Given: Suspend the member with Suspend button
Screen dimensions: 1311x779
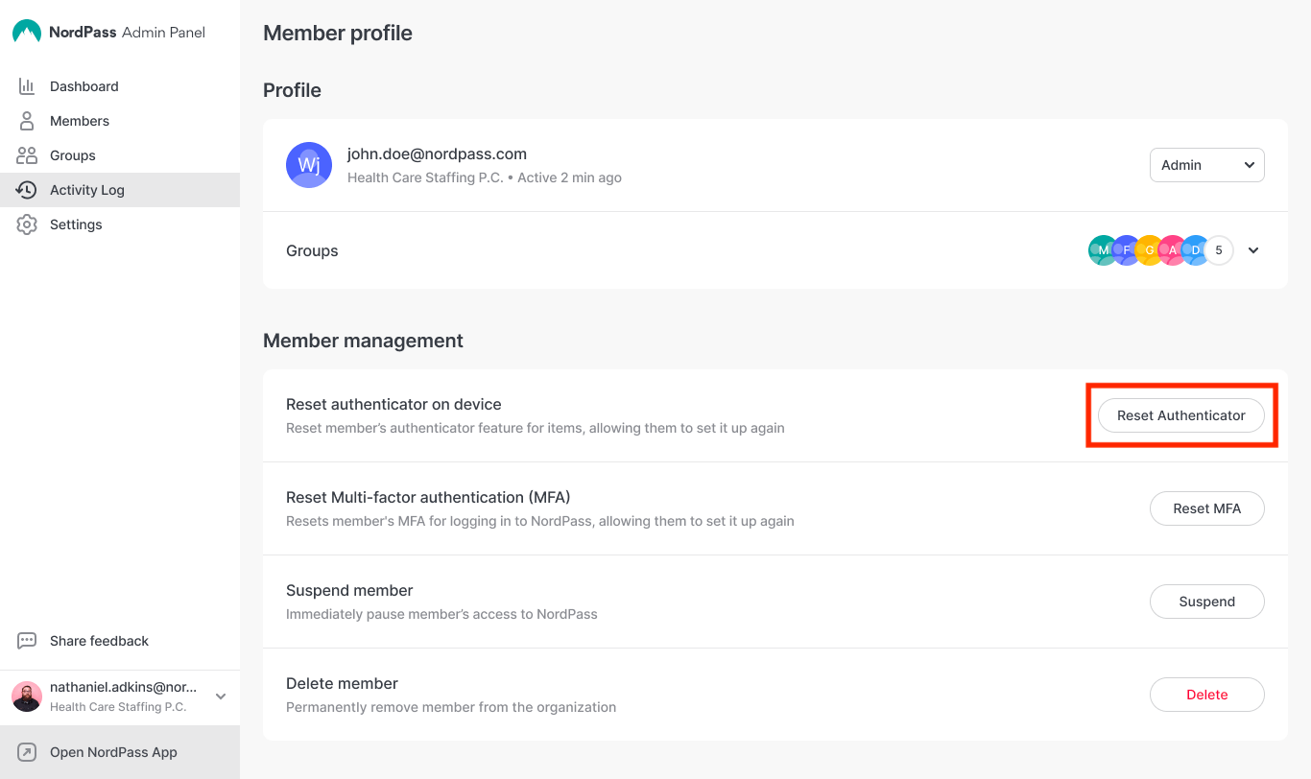Looking at the screenshot, I should pos(1206,602).
